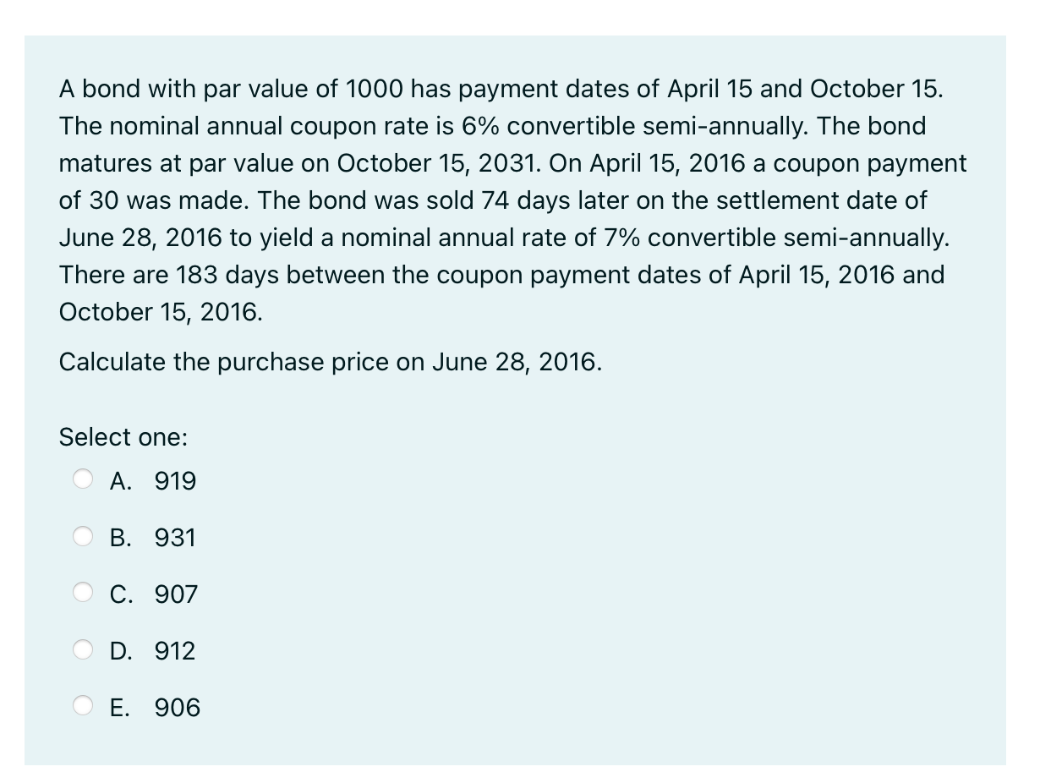Click the letter 'A.' beside 919

tap(120, 480)
